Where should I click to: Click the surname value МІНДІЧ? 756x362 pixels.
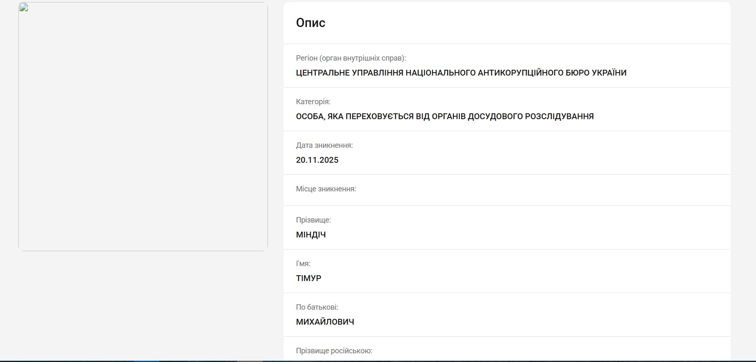pos(311,235)
